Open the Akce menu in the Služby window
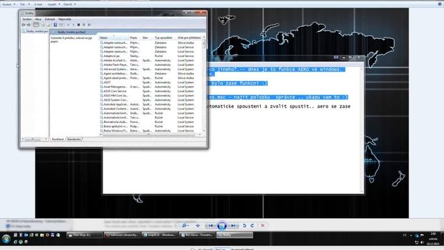Screen dimensions: 444x250 pyautogui.click(x=38, y=19)
